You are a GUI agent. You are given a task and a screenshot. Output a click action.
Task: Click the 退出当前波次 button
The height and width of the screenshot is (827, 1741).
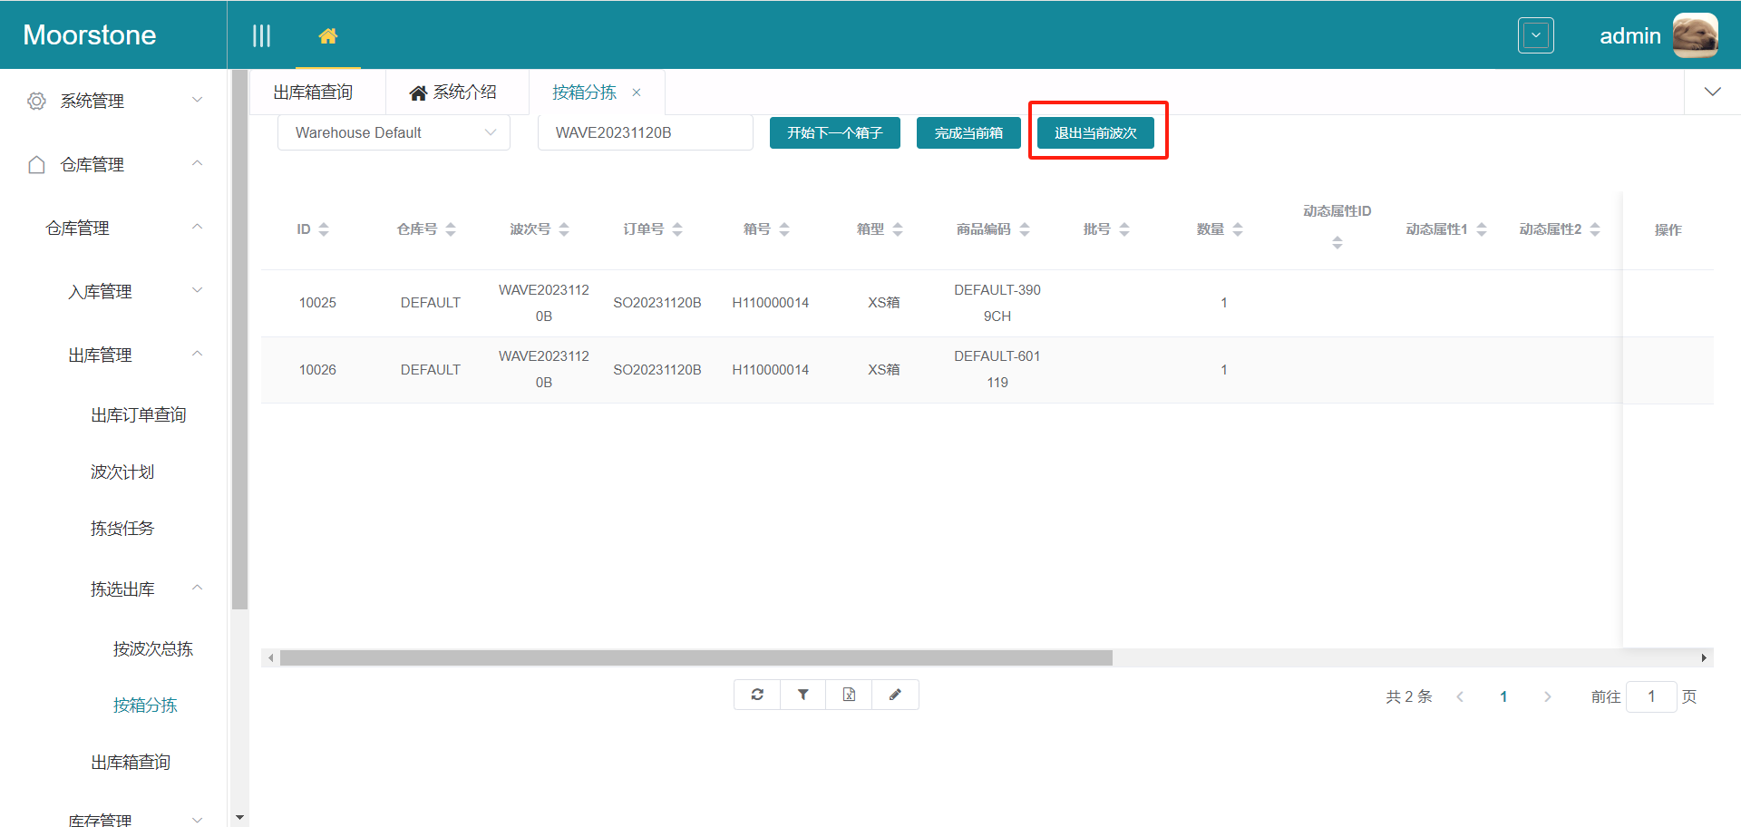tap(1095, 133)
